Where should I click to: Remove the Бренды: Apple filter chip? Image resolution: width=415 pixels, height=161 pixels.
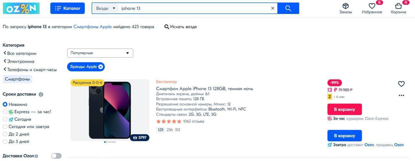pyautogui.click(x=101, y=67)
